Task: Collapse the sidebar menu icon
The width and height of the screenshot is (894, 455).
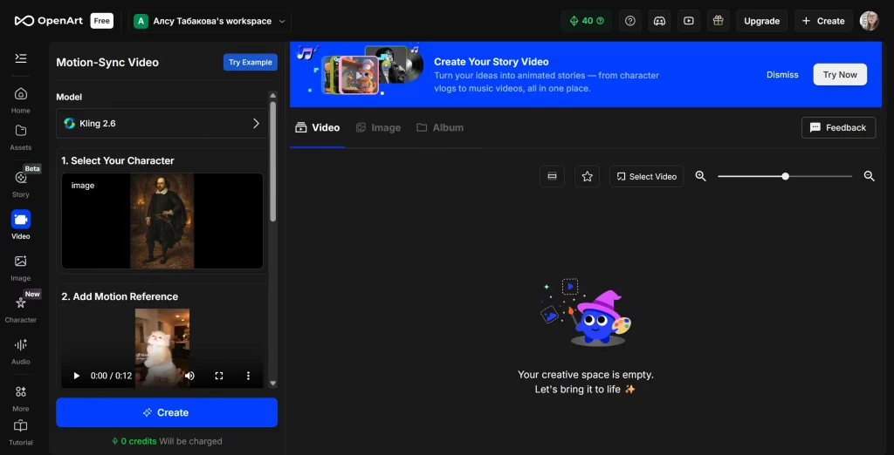Action: point(21,58)
